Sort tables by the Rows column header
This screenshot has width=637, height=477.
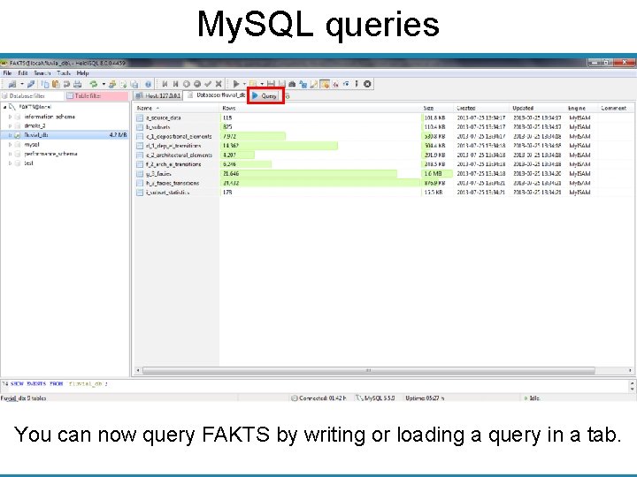[x=320, y=108]
